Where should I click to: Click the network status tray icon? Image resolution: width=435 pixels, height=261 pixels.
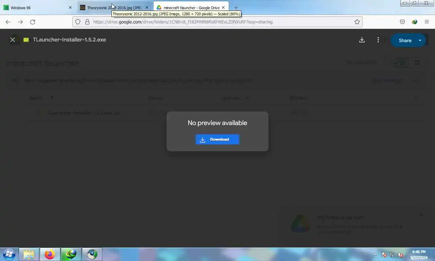click(392, 255)
